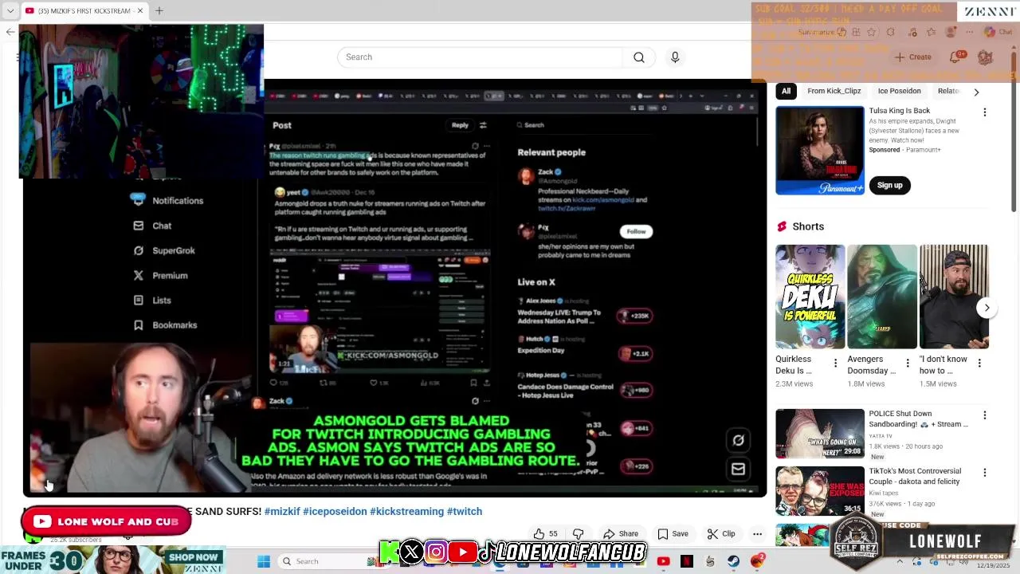1020x574 pixels.
Task: Open TikTok's Most Controversial Couple video
Action: [819, 491]
